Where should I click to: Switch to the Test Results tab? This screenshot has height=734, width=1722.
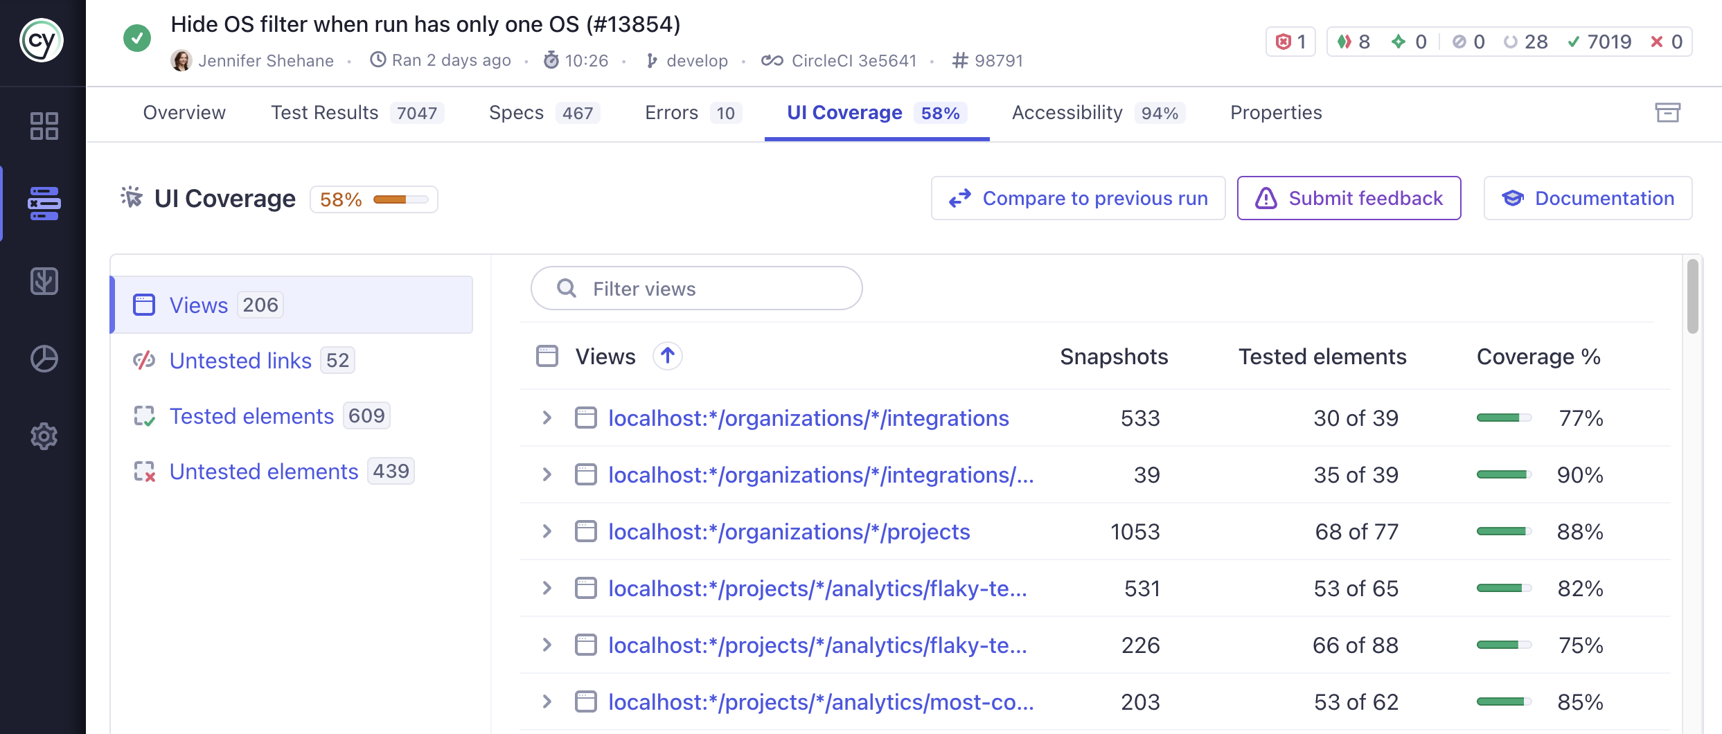[x=357, y=113]
